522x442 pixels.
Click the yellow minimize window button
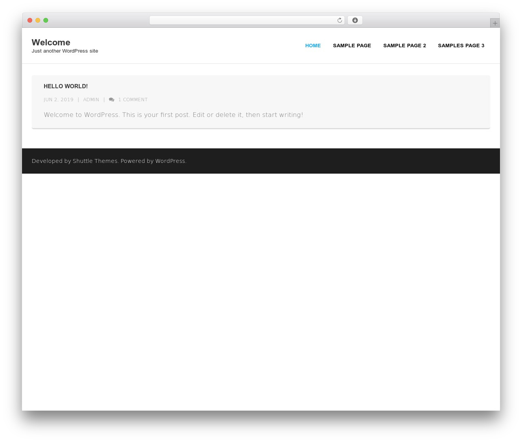coord(38,20)
